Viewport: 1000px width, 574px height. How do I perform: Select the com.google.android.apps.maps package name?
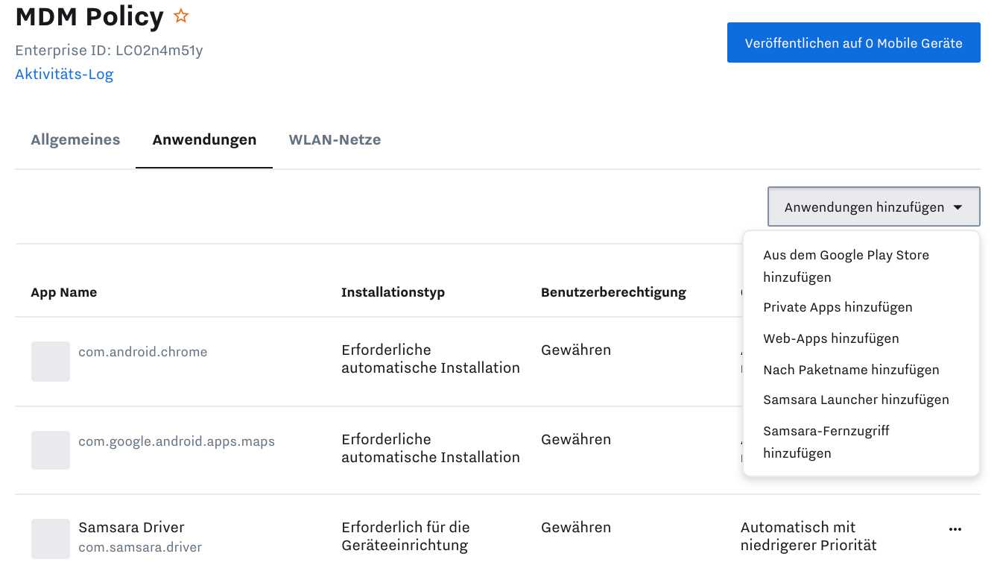[177, 441]
